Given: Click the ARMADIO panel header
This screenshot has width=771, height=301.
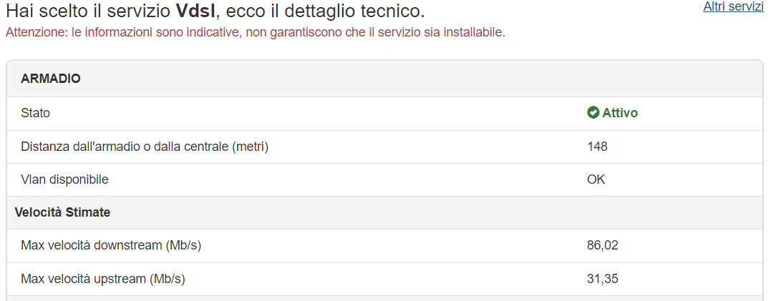Looking at the screenshot, I should (384, 79).
